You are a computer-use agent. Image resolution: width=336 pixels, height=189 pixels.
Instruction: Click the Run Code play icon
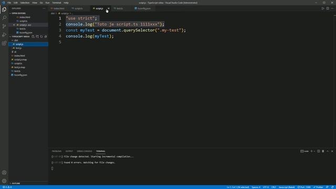323,8
